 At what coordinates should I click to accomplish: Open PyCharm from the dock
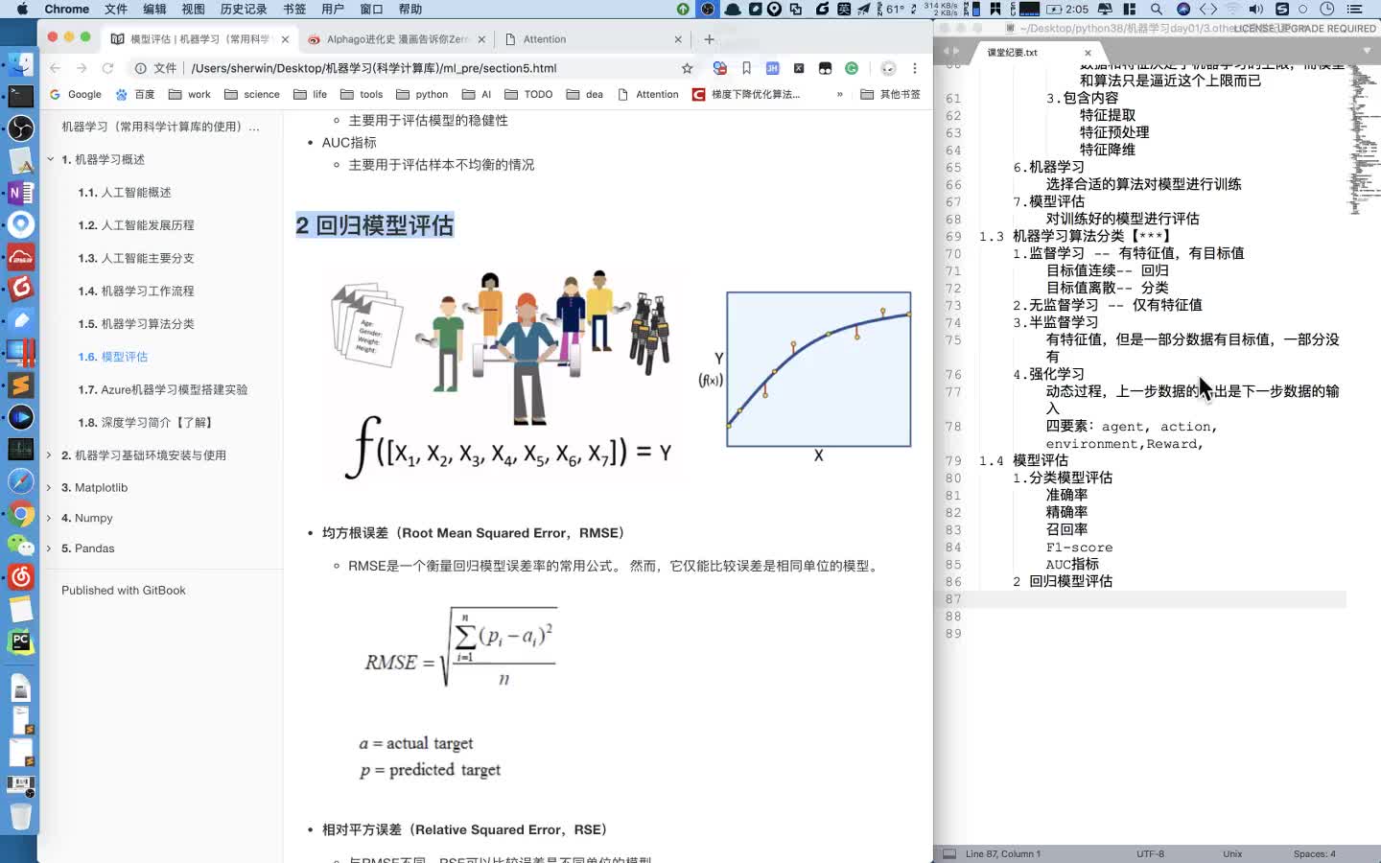[x=20, y=641]
